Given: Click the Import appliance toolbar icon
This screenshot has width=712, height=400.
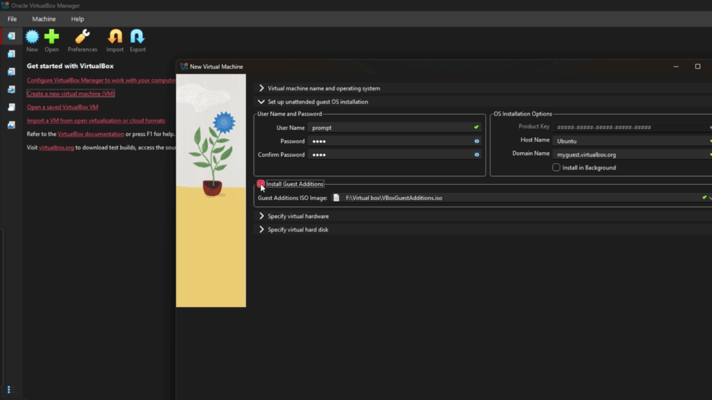Looking at the screenshot, I should coord(115,37).
